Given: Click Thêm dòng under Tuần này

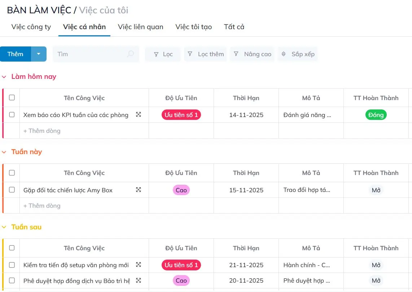Looking at the screenshot, I should point(41,205).
